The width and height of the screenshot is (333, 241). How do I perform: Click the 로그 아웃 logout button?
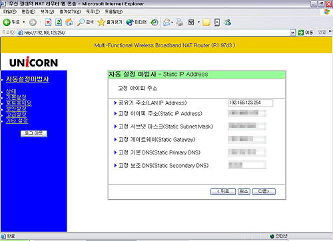tap(34, 133)
